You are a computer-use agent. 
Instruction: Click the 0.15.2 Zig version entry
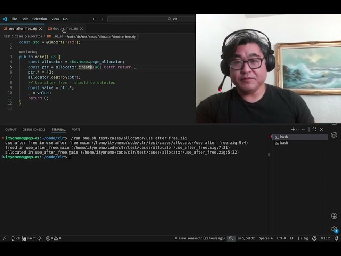[325, 238]
